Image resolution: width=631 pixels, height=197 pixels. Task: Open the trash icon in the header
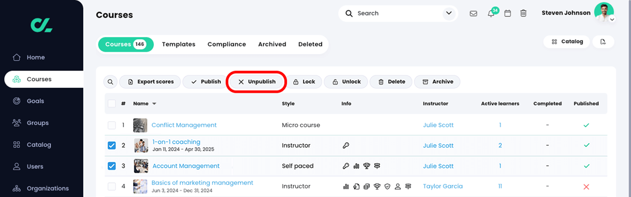pos(523,13)
